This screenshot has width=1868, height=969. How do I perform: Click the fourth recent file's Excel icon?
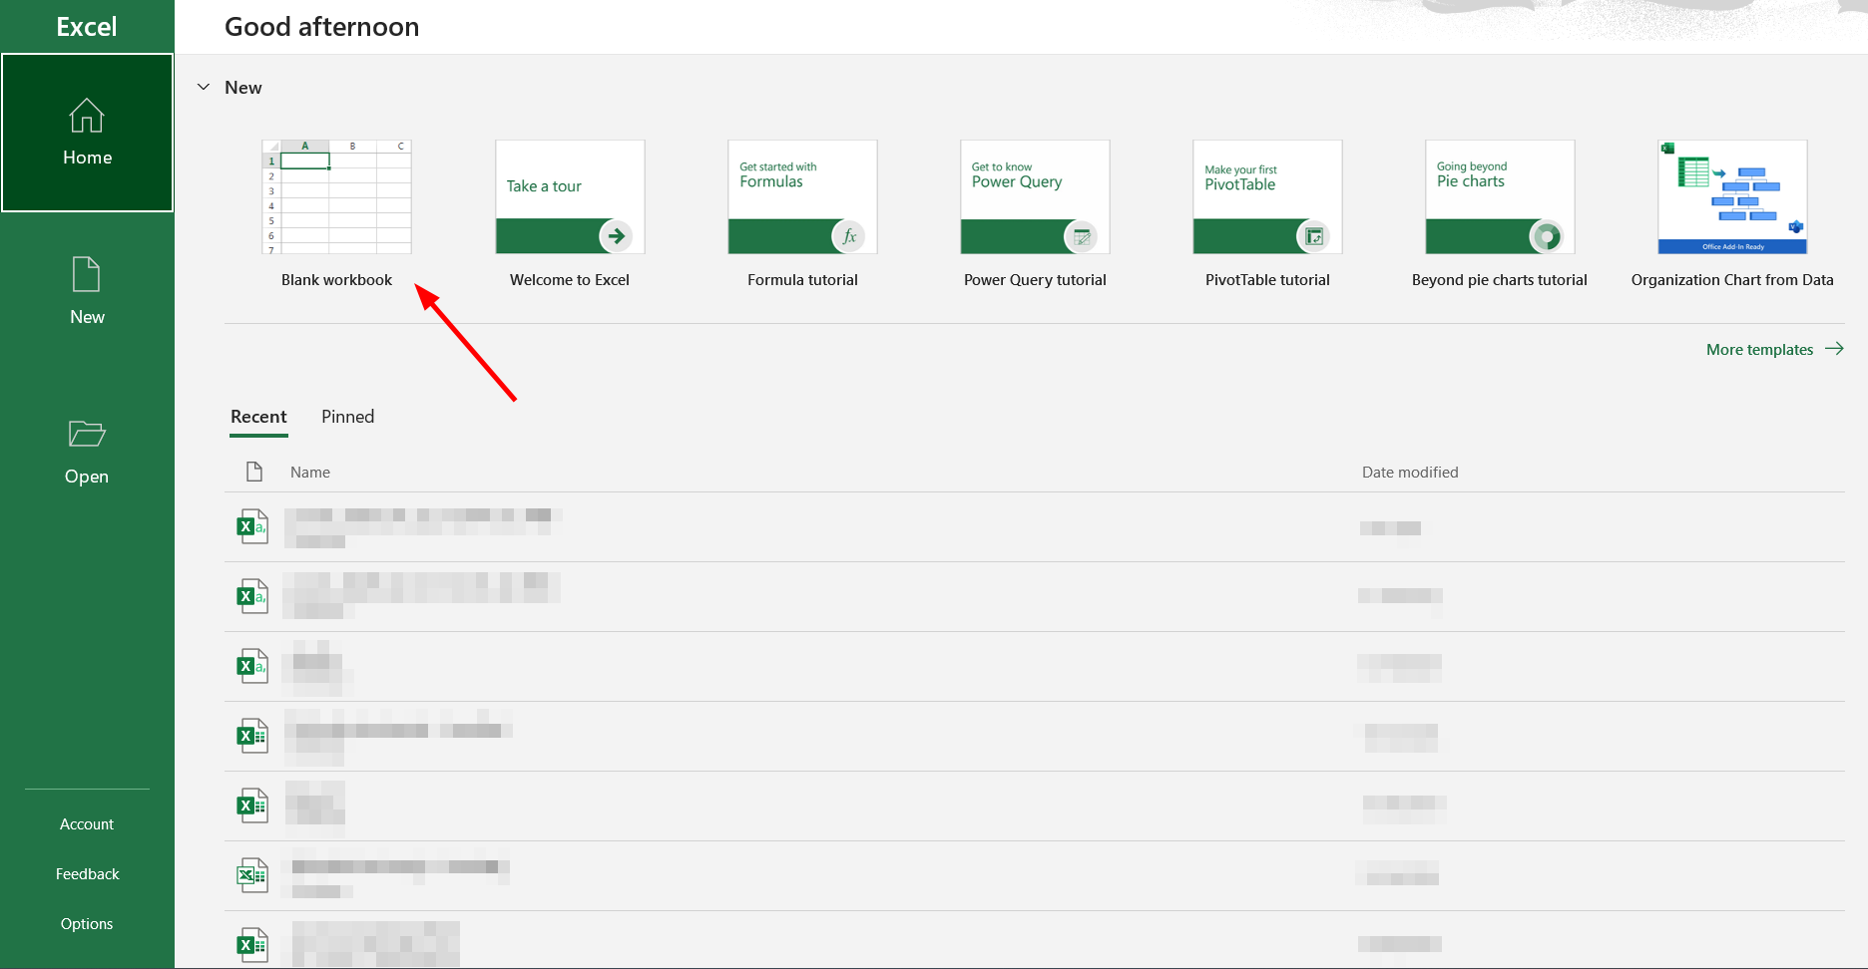point(252,736)
